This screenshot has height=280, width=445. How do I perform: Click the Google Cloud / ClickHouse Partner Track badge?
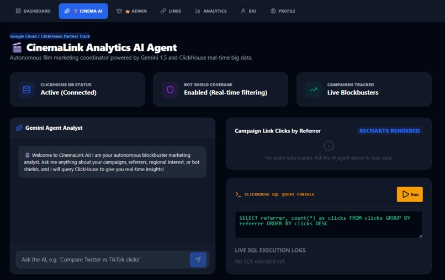click(50, 36)
